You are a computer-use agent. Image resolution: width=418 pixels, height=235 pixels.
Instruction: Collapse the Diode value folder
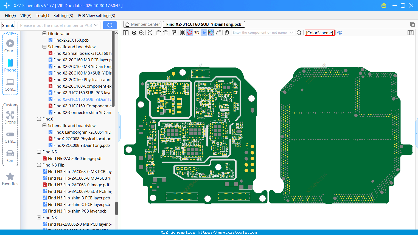click(x=44, y=34)
